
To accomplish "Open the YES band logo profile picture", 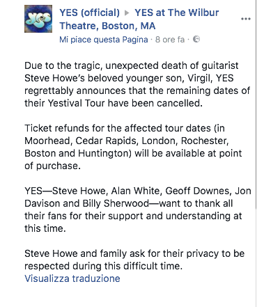I will 38,19.
